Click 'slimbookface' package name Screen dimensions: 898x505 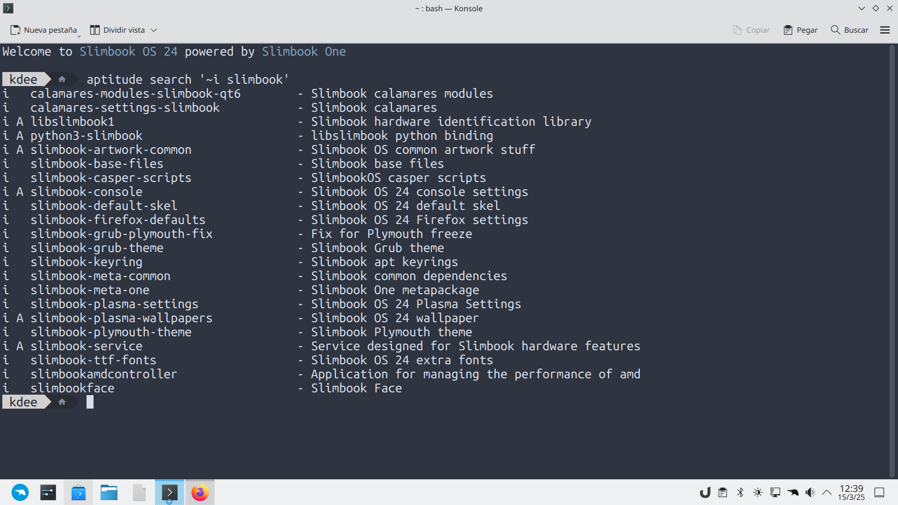[x=72, y=388]
